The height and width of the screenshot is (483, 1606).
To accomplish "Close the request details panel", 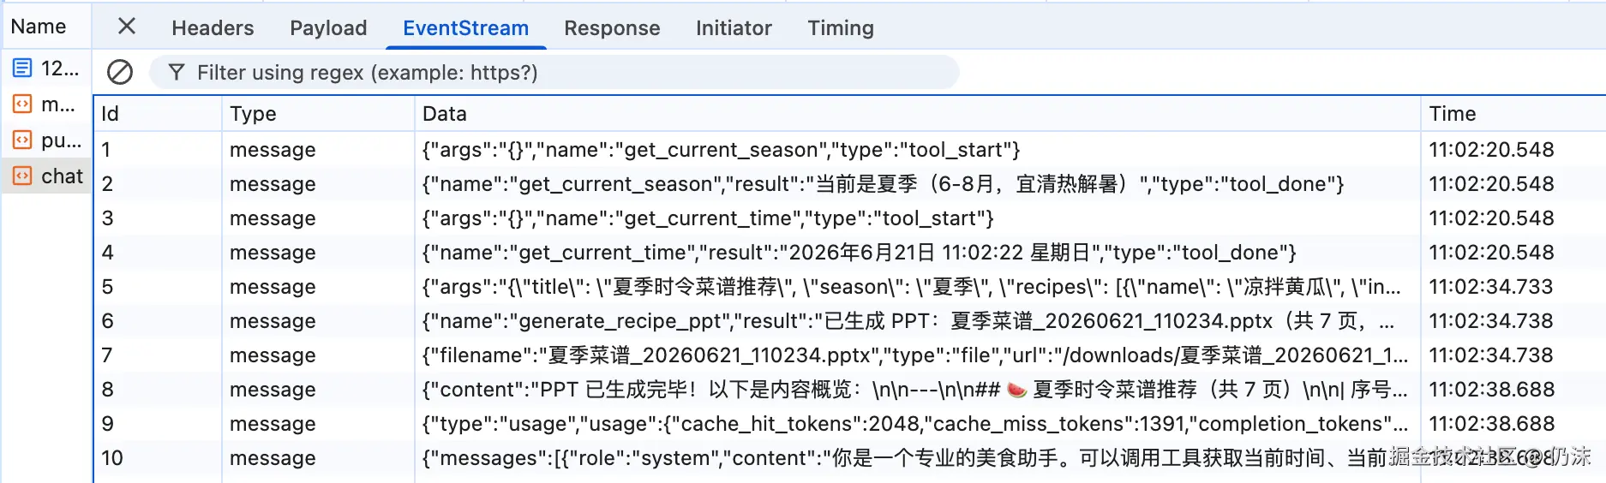I will [127, 27].
